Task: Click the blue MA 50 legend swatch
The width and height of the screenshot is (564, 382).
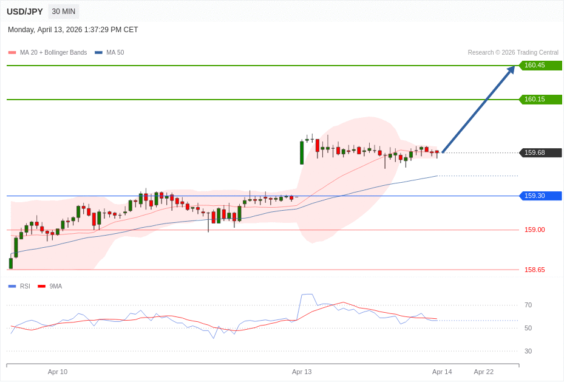Action: [98, 53]
